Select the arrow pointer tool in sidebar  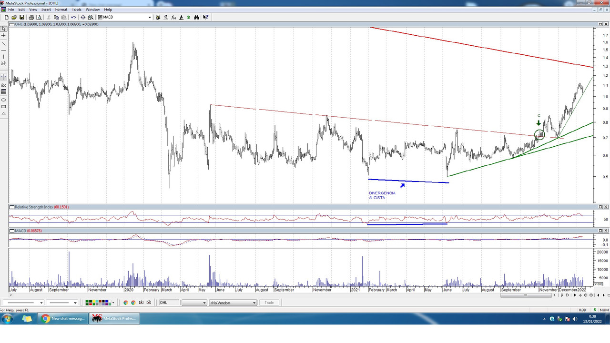point(4,29)
